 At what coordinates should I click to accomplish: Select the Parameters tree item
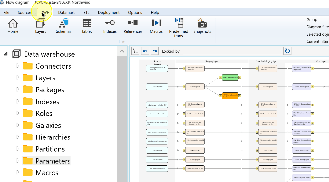click(53, 161)
